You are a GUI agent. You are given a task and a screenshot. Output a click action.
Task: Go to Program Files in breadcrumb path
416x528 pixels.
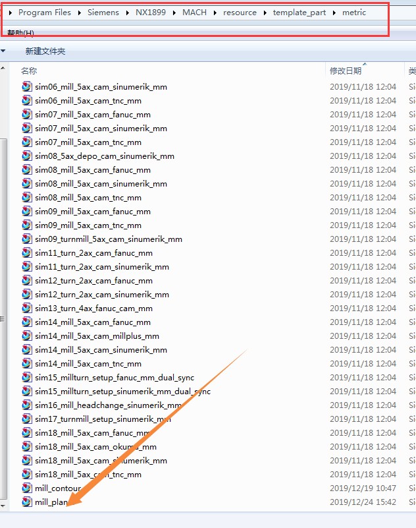coord(45,13)
